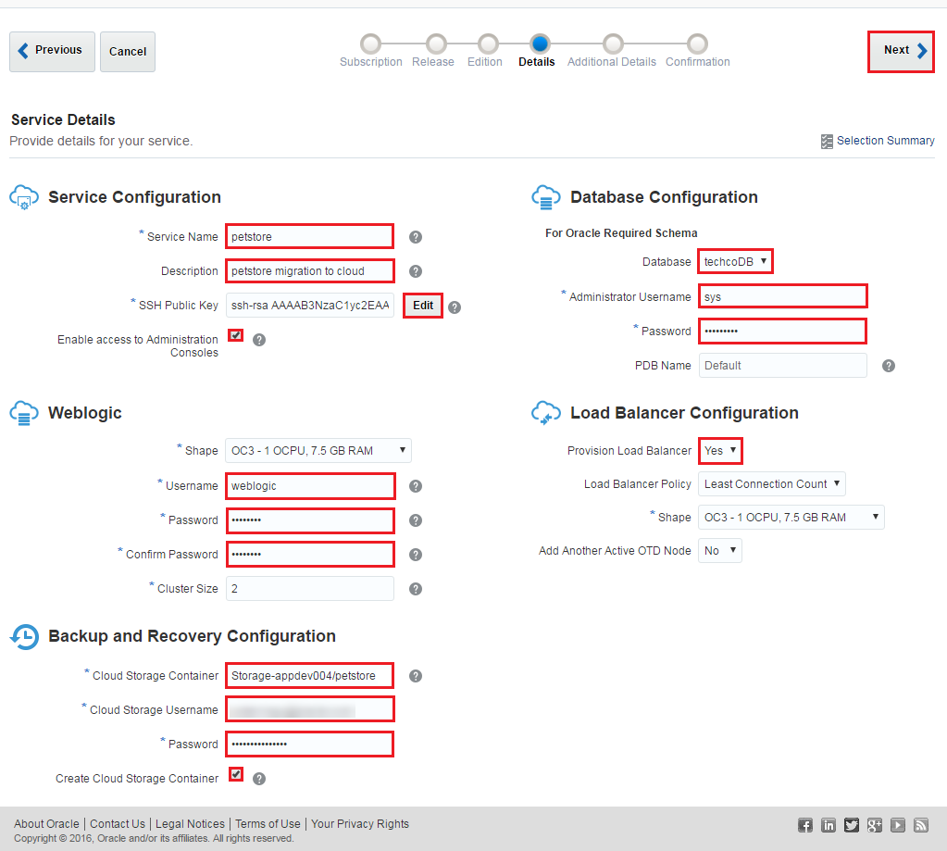
Task: Click the Cloud Storage Container field
Action: tap(310, 675)
